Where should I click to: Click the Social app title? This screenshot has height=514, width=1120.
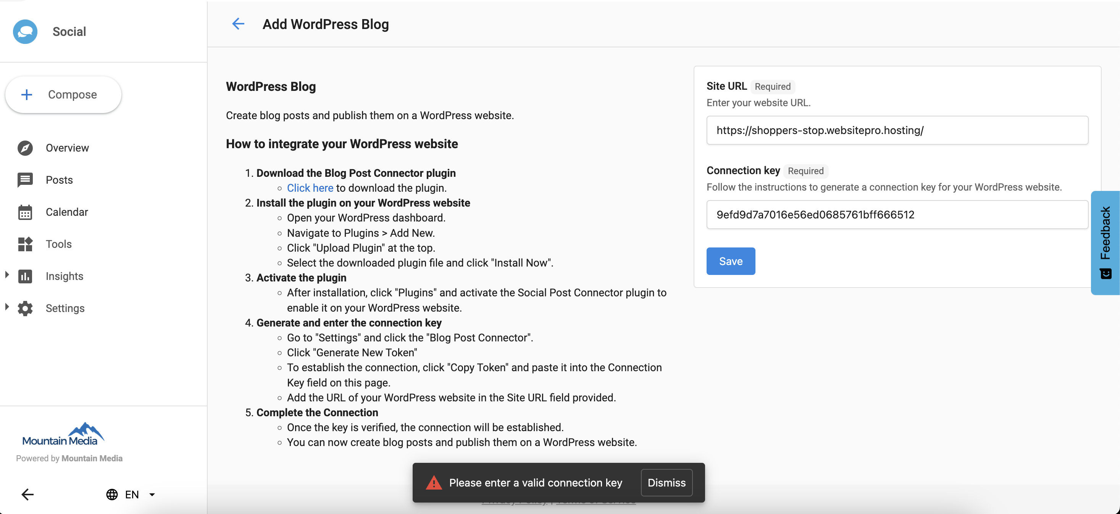(69, 32)
